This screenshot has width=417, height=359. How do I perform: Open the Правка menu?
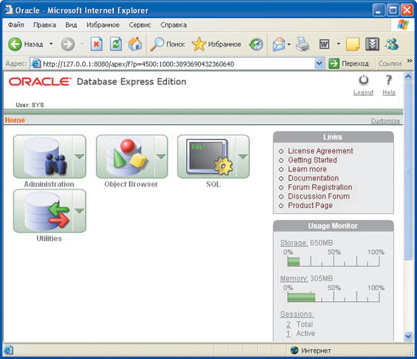(x=44, y=25)
